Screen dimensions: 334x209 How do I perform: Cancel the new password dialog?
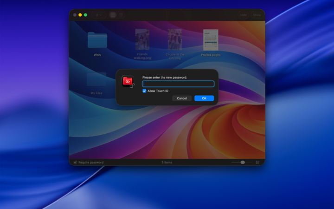click(182, 98)
